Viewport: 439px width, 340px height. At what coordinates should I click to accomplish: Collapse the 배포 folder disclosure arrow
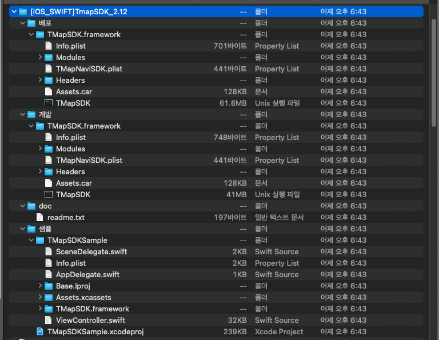pos(23,23)
